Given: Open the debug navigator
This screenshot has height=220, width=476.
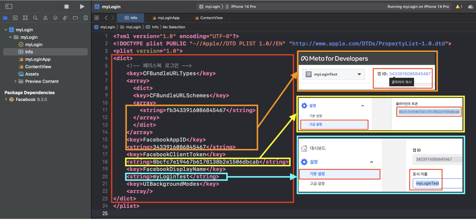Looking at the screenshot, I should point(66,18).
